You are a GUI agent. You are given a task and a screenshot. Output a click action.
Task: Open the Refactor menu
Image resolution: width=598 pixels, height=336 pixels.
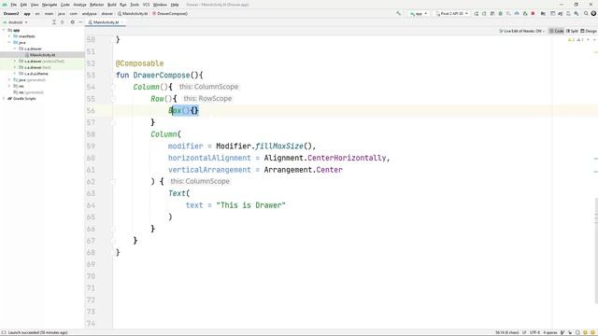tap(96, 5)
